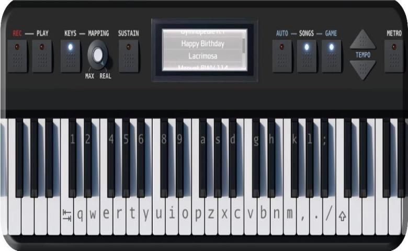Viewport: 408px width, 251px height.
Task: Play the black key labeled g
Action: [x=256, y=157]
